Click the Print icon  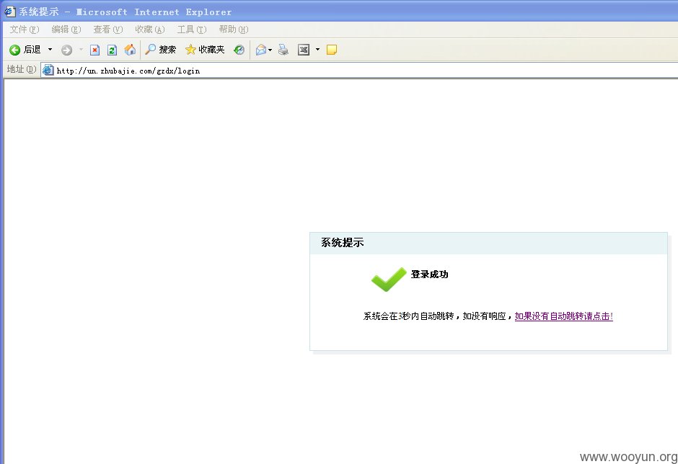283,50
